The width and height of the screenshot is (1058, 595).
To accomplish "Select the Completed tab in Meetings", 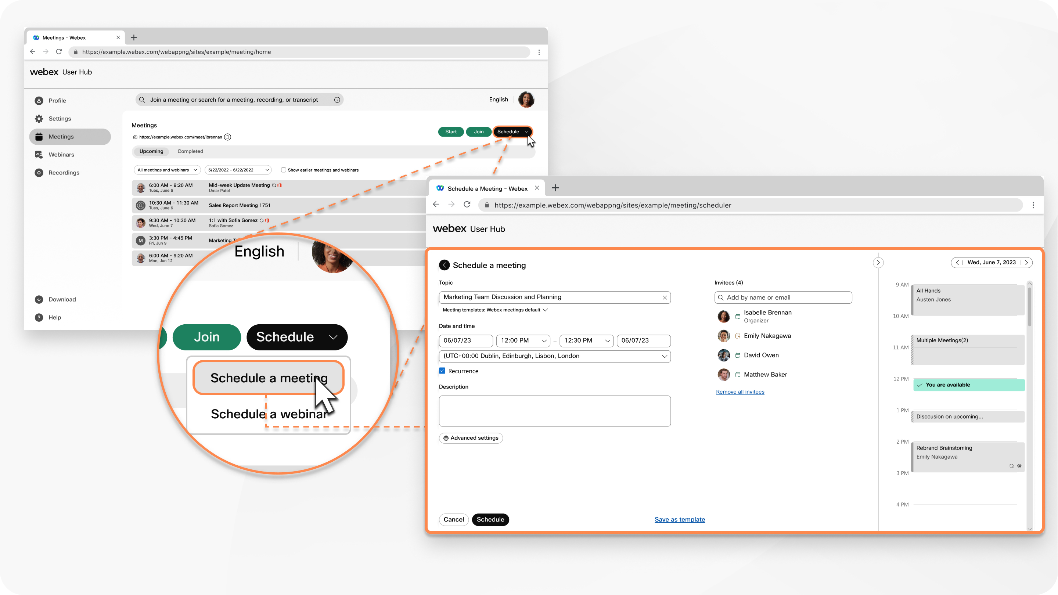I will (x=190, y=150).
